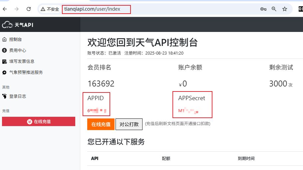Click the 控制台 home icon
The height and width of the screenshot is (170, 303).
pos(4,40)
